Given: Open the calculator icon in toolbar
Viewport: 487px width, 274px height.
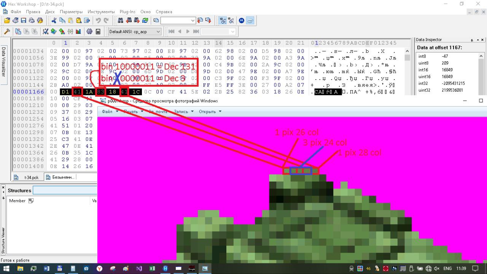Looking at the screenshot, I should pyautogui.click(x=98, y=32).
